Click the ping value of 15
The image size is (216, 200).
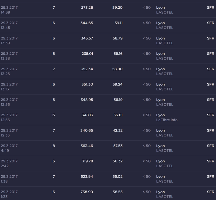(53, 115)
